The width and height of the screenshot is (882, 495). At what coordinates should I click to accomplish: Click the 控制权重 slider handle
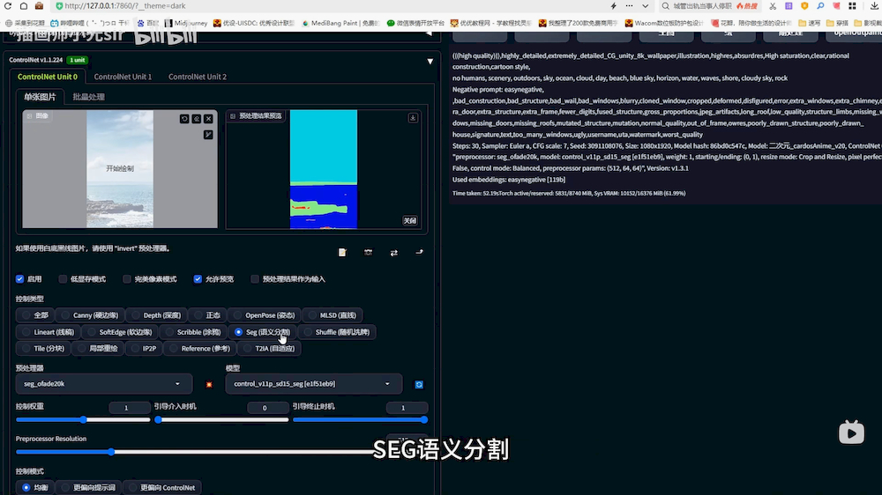[x=83, y=420]
